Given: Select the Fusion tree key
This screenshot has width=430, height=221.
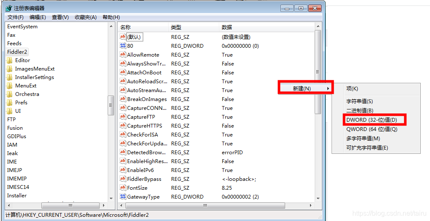Looking at the screenshot, I should [15, 128].
